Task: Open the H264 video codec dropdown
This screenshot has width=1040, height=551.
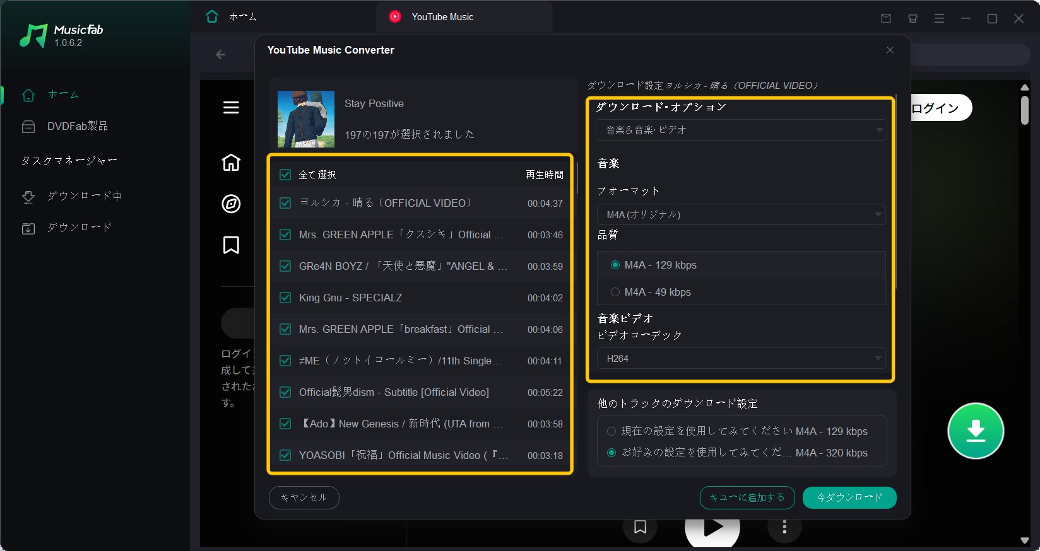Action: pos(742,358)
